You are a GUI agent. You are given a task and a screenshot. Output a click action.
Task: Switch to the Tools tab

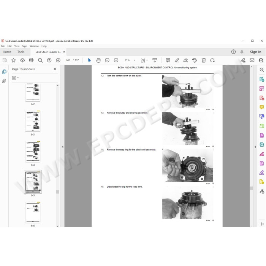(21, 52)
